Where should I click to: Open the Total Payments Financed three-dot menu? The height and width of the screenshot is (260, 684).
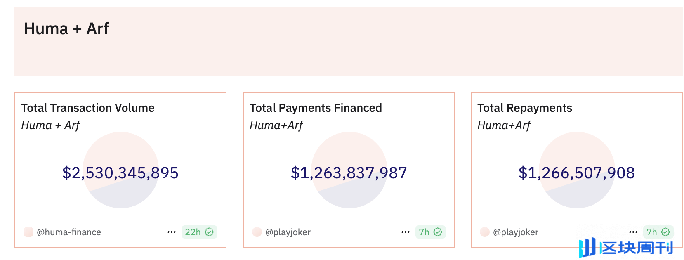pyautogui.click(x=405, y=232)
